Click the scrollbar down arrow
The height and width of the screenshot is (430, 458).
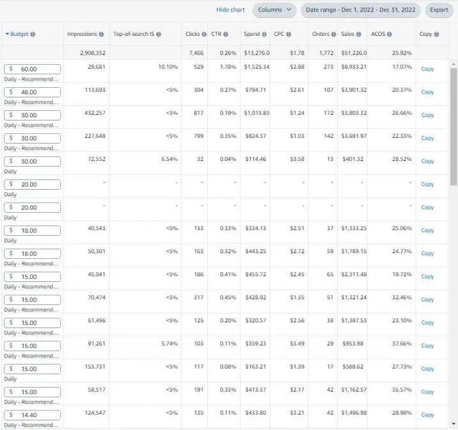454,424
